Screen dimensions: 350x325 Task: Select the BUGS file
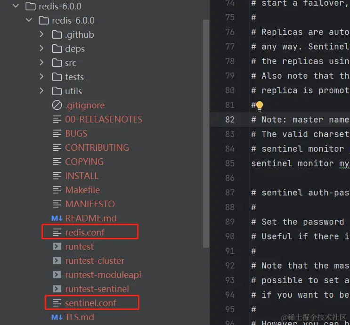click(x=76, y=133)
